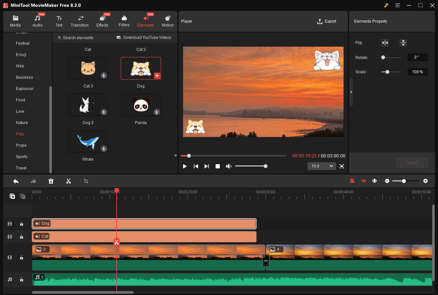Image resolution: width=438 pixels, height=295 pixels.
Task: Click the Export button
Action: (x=327, y=21)
